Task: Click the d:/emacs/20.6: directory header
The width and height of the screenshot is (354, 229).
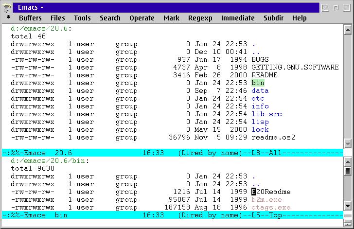Action: point(41,29)
